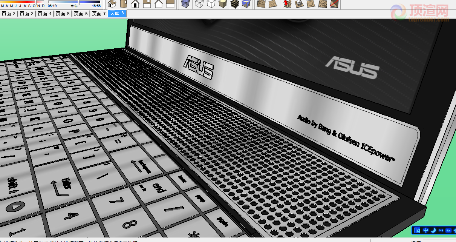Select Monochrome face style
The height and width of the screenshot is (242, 456).
(246, 4)
